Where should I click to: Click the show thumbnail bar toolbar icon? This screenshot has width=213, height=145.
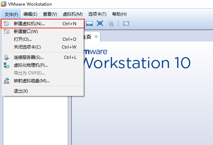tap(89, 24)
